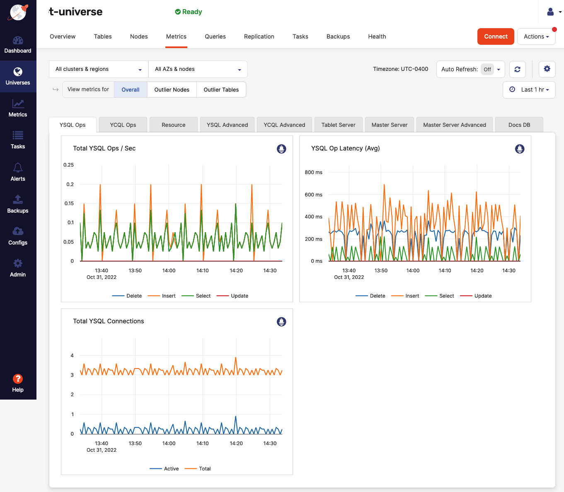Open the metrics settings gear

coord(547,69)
